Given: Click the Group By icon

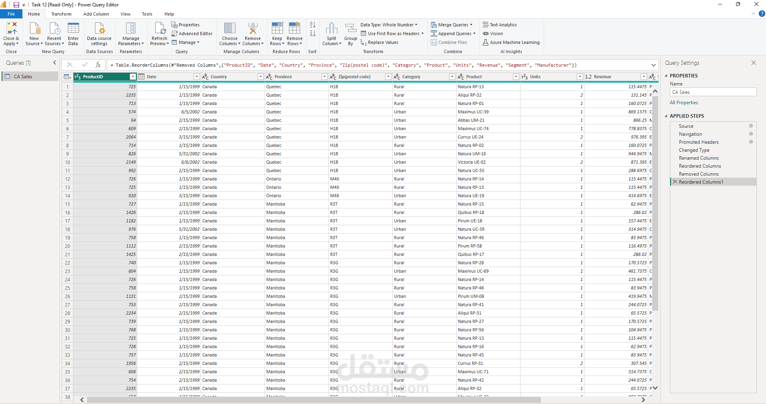Looking at the screenshot, I should click(350, 28).
